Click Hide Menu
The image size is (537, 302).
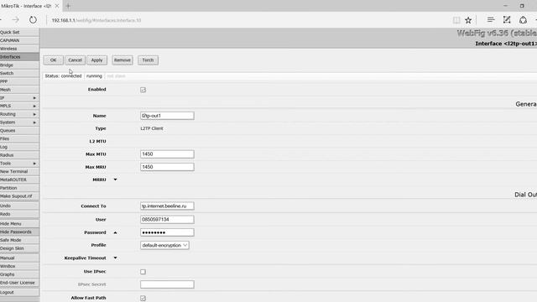(x=19, y=224)
